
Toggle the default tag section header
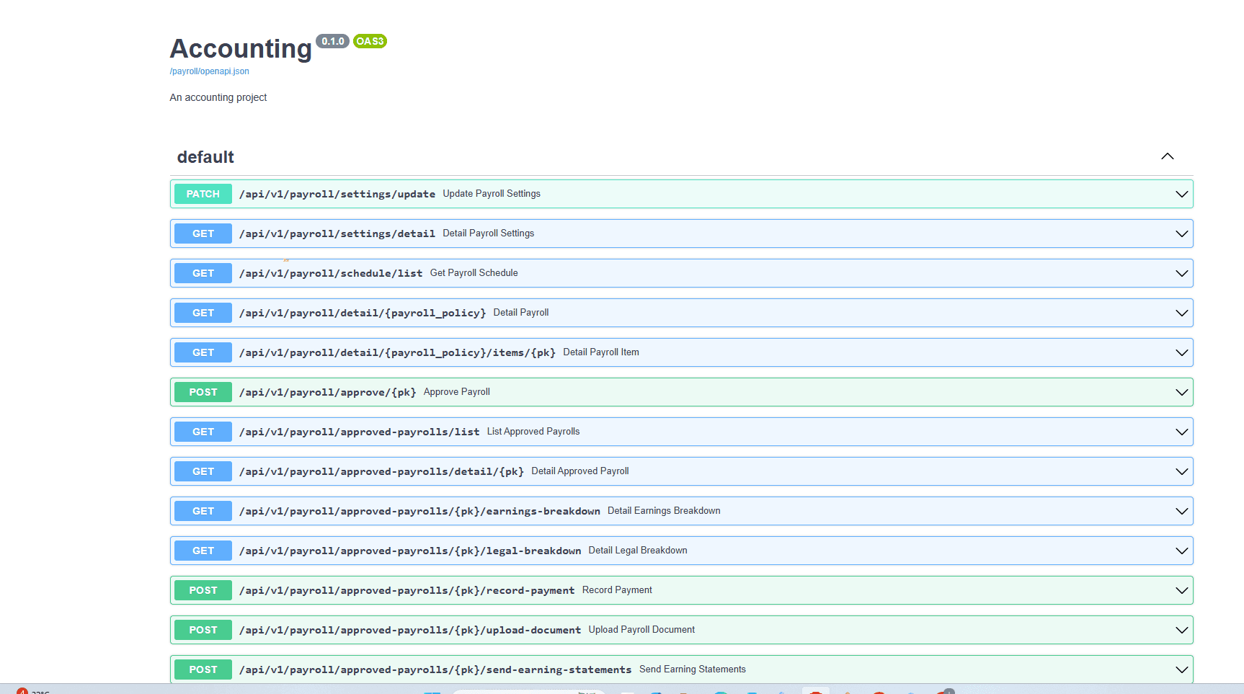click(205, 157)
